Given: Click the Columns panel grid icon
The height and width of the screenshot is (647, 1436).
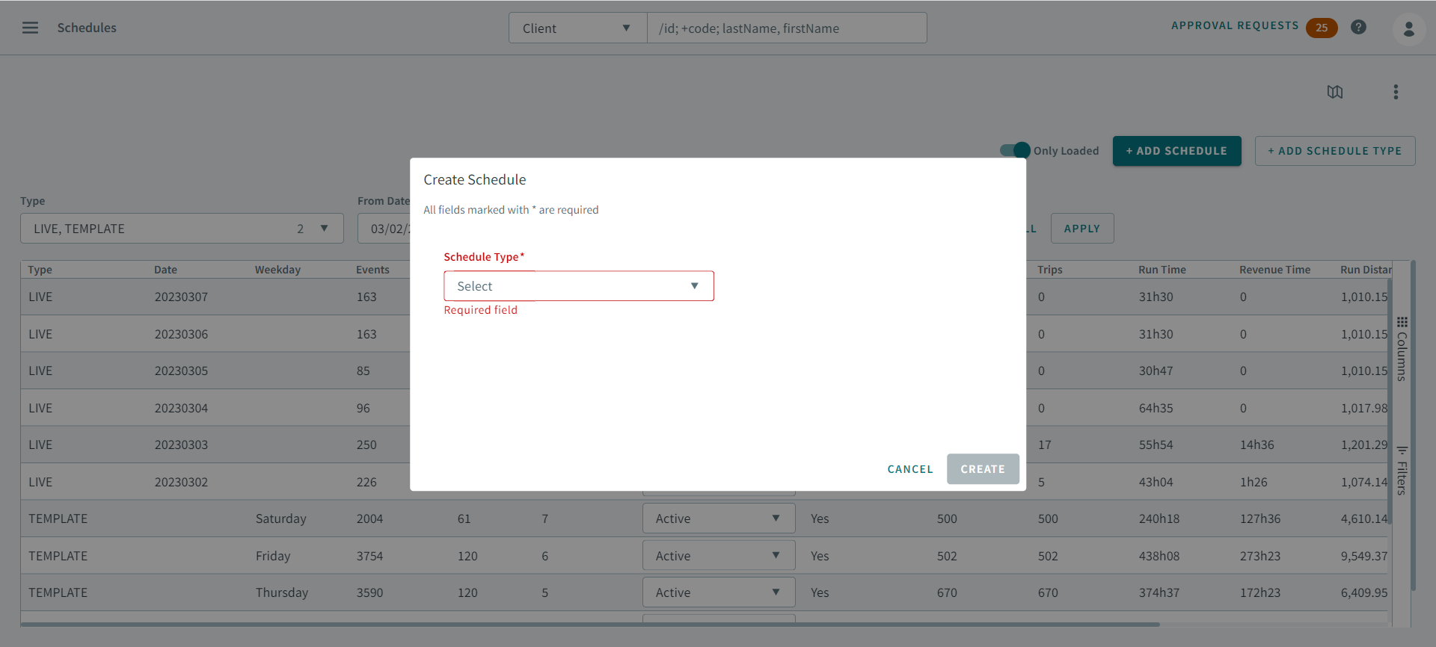Looking at the screenshot, I should (1402, 322).
